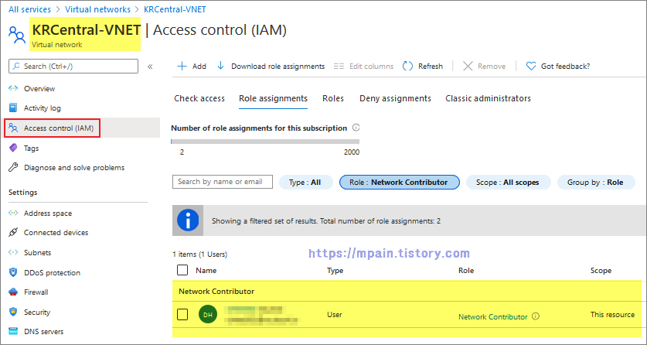Open the Group by : Role filter
The image size is (647, 345).
pos(596,182)
